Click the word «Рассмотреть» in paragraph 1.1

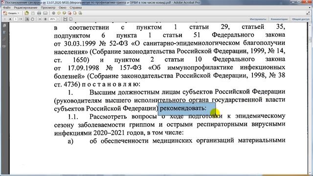pos(108,116)
